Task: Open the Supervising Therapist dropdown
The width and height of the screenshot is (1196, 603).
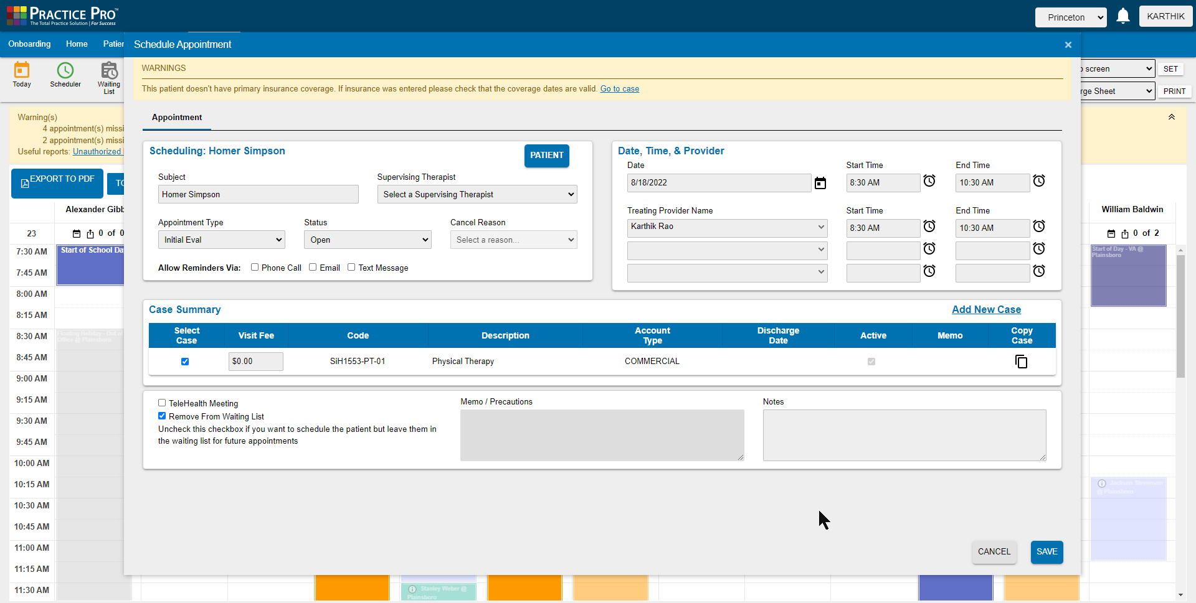Action: pos(477,194)
